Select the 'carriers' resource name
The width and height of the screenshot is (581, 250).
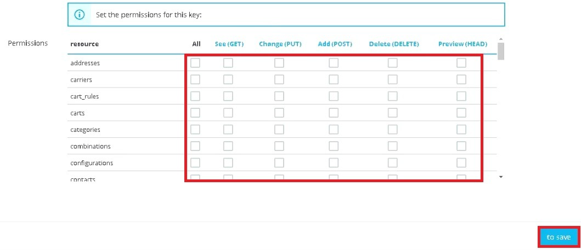click(x=81, y=80)
